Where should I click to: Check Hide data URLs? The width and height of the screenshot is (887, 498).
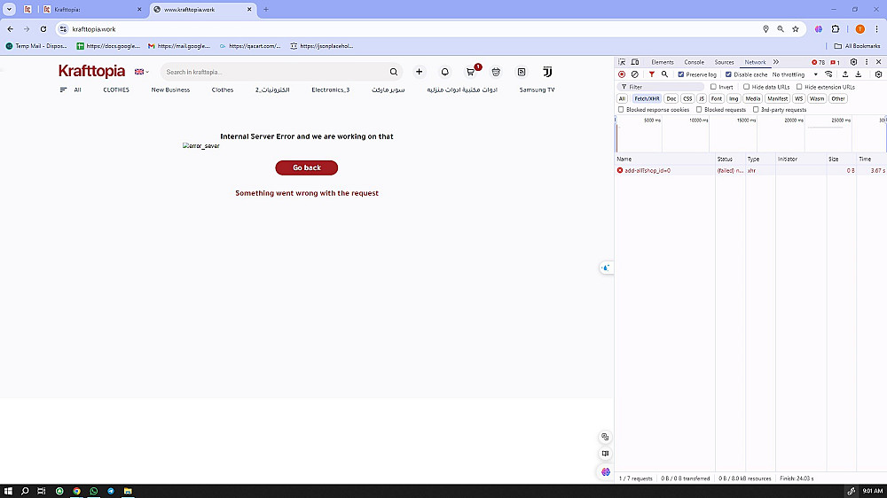(746, 87)
